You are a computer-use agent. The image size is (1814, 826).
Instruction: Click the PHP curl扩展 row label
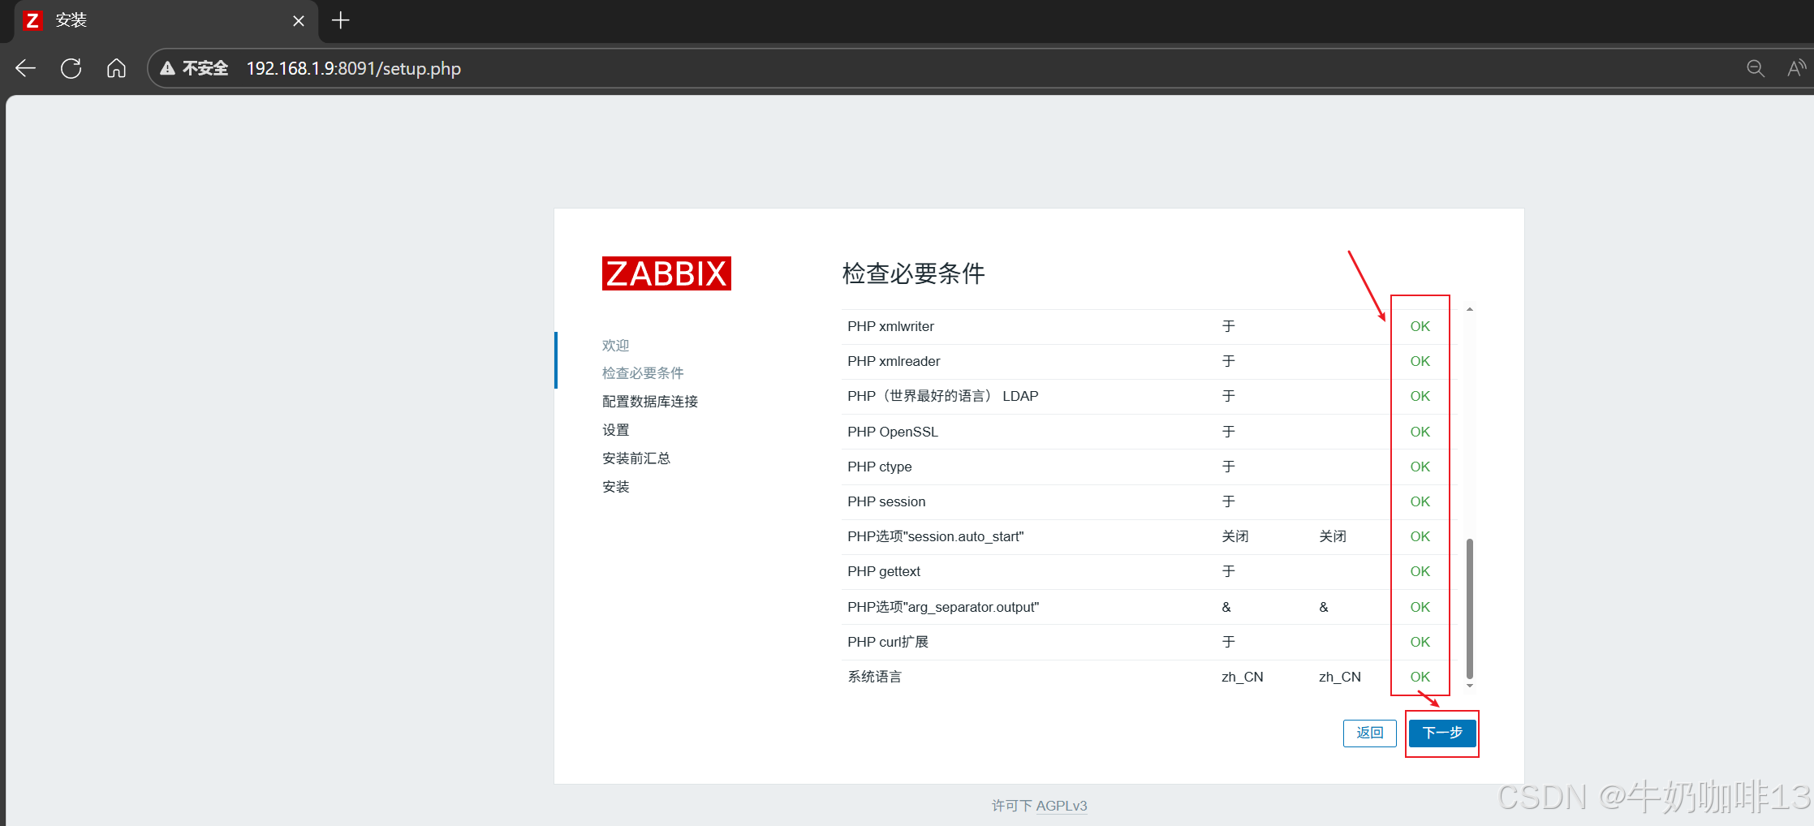[888, 642]
